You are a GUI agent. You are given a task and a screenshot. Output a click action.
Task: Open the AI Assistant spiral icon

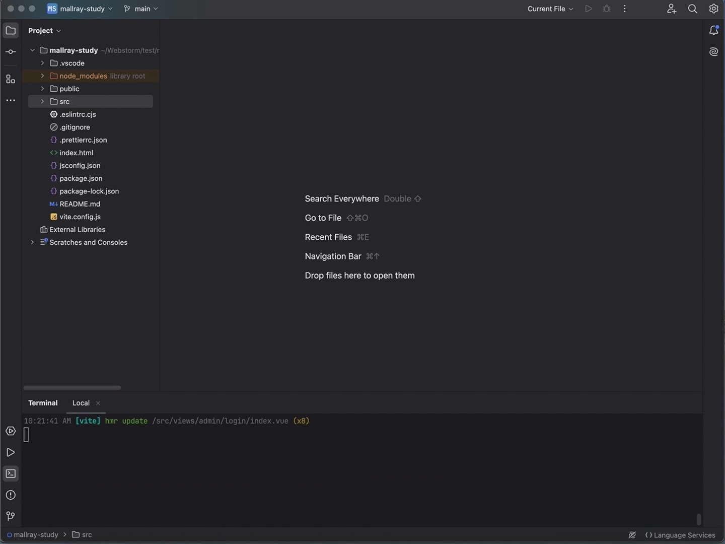713,52
